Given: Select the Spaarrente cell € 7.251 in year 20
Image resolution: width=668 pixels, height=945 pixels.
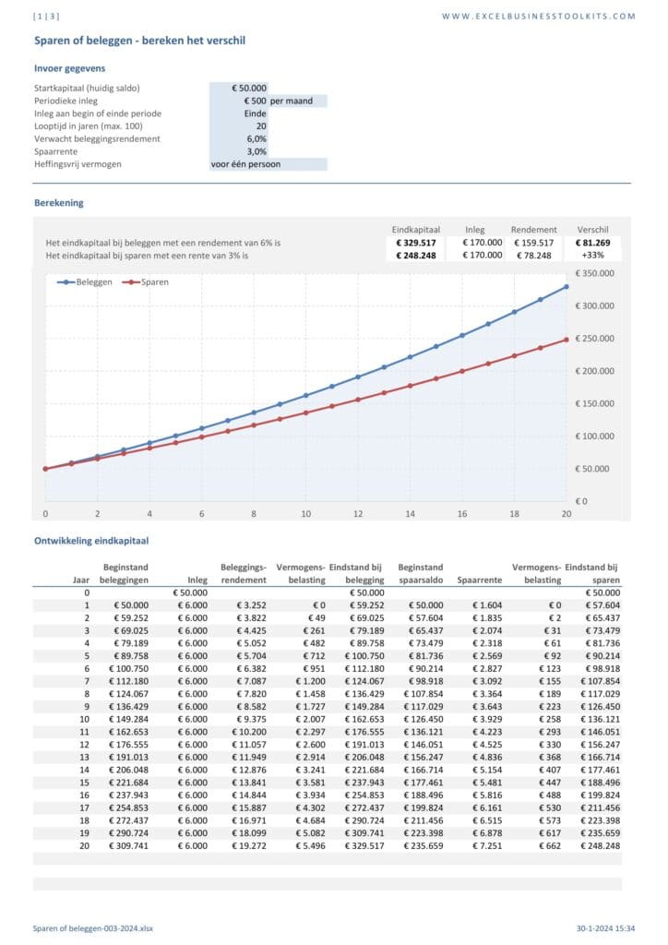Looking at the screenshot, I should click(486, 845).
